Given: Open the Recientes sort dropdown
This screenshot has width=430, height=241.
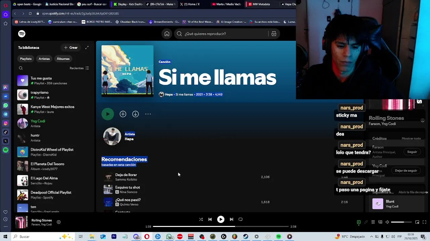Looking at the screenshot, I should [x=79, y=68].
